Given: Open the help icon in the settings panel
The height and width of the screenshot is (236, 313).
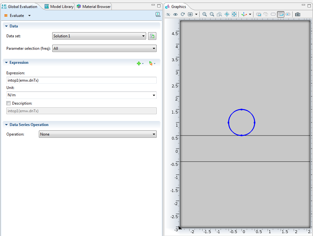Looking at the screenshot, I should click(158, 15).
